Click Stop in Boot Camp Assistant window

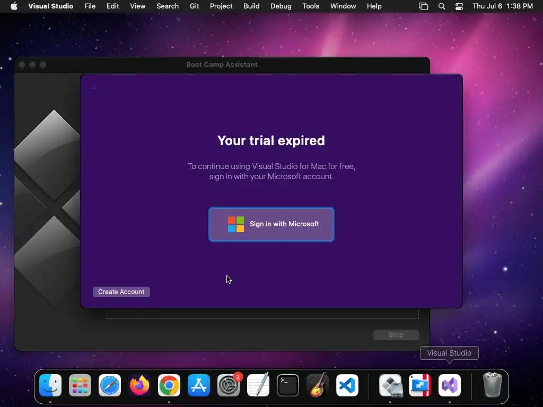tap(396, 335)
